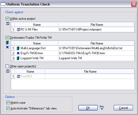Toggle Dictionaries/Trados TM/Web TM checkbox
138x115 pixels.
7,38
